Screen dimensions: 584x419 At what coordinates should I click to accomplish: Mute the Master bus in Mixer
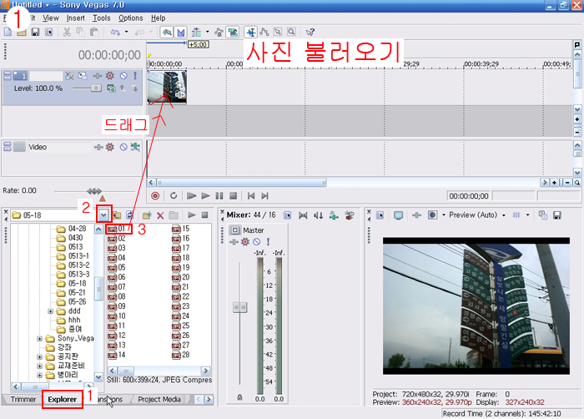[257, 242]
